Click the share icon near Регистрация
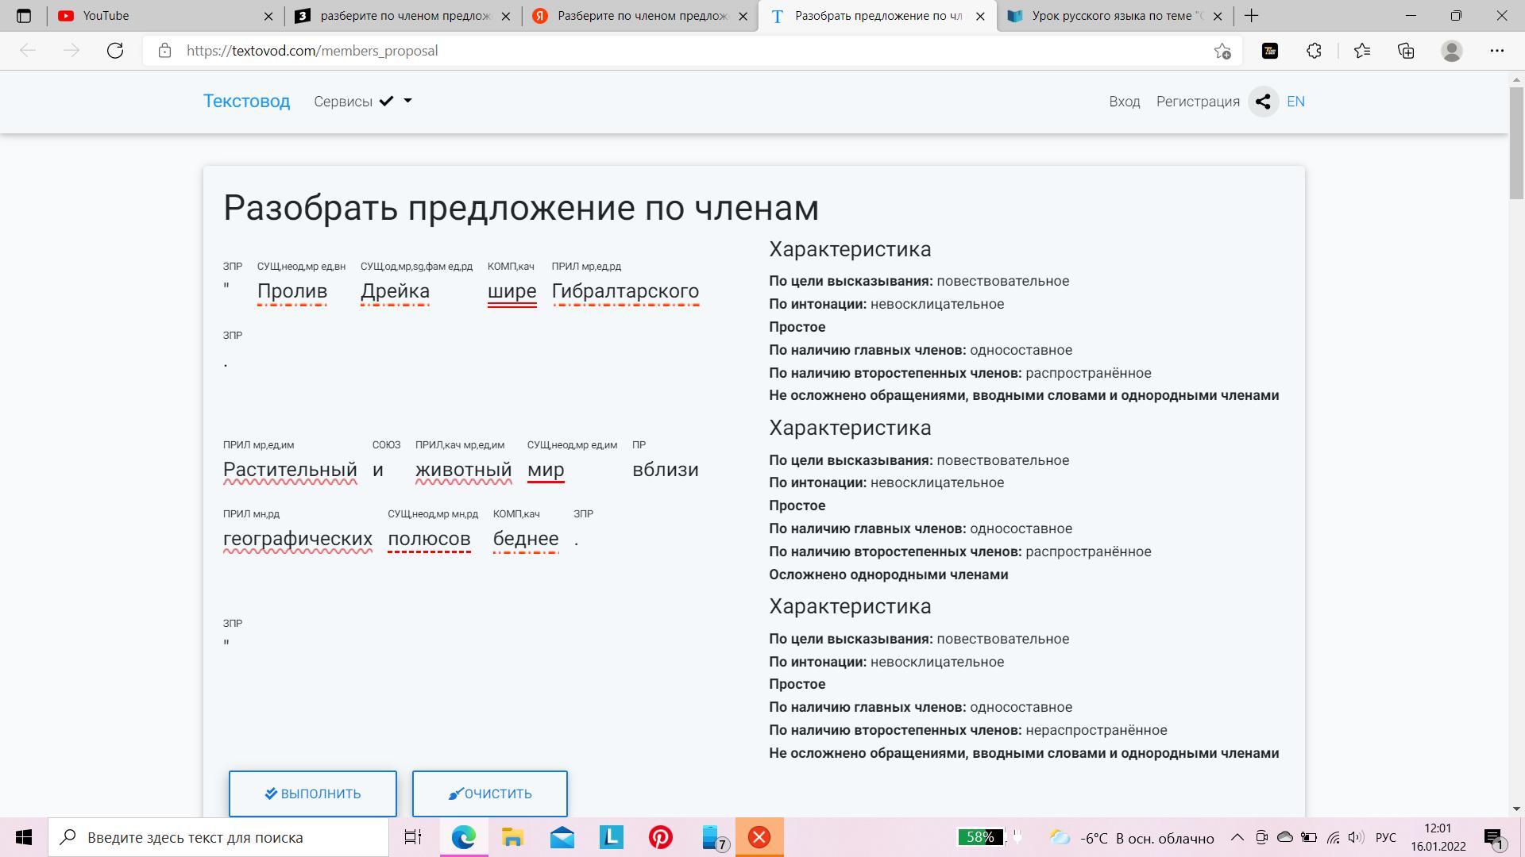1525x857 pixels. (1263, 102)
